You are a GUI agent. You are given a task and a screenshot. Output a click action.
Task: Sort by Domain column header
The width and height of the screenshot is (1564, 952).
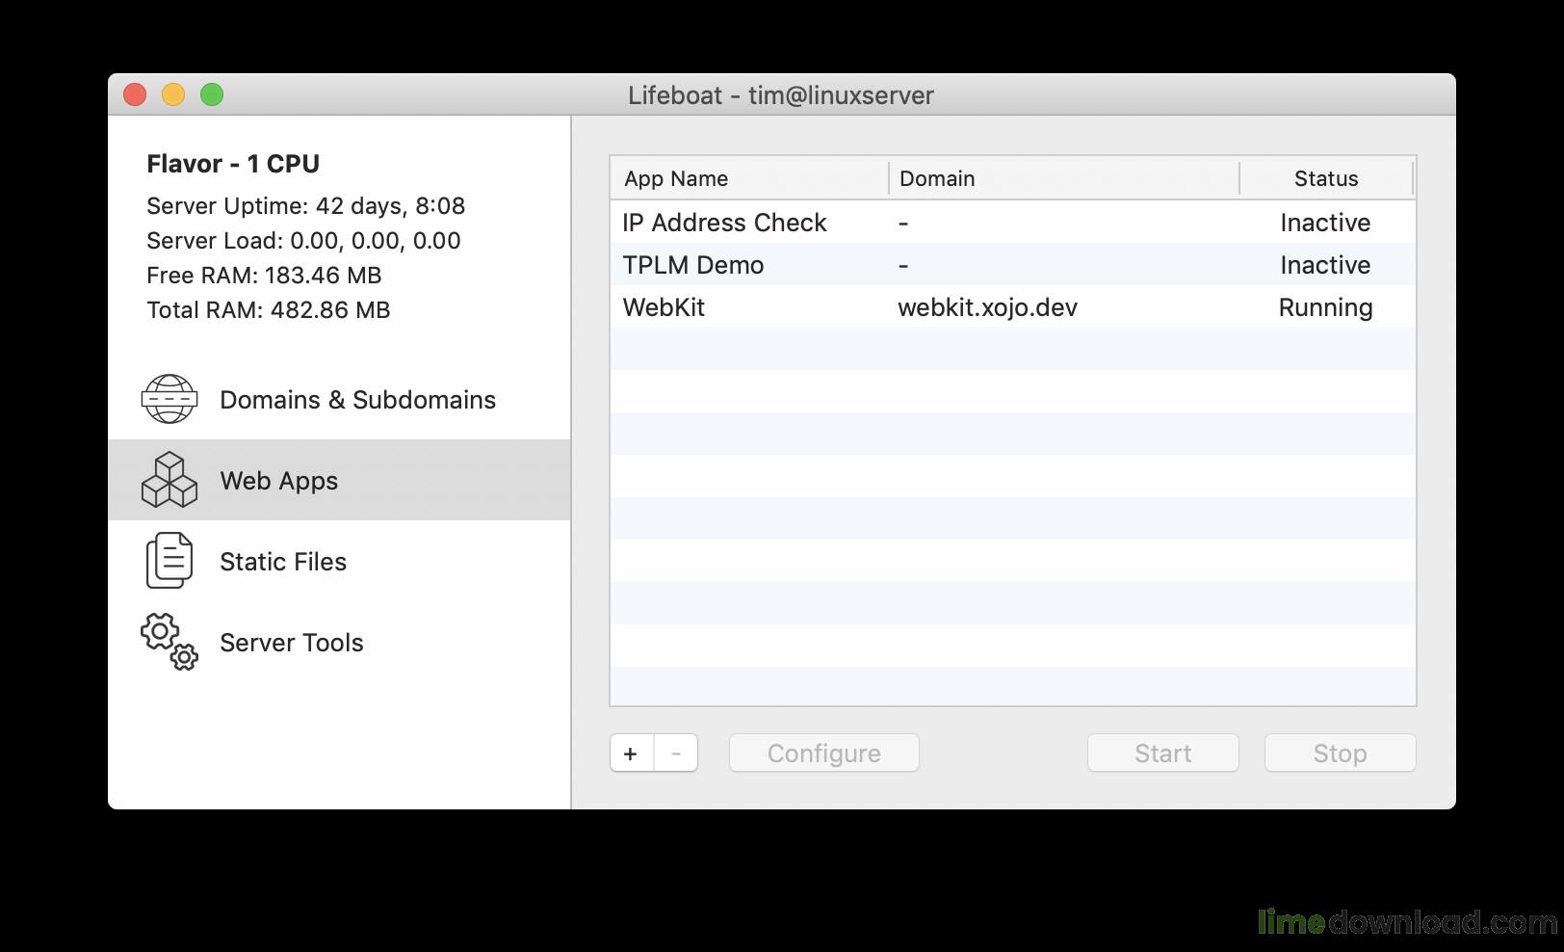pos(1064,178)
